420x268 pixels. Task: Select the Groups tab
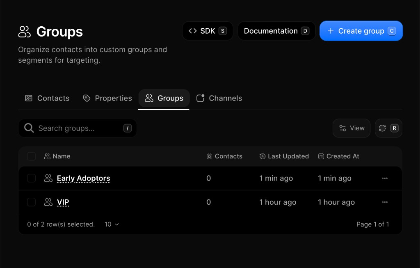click(164, 98)
